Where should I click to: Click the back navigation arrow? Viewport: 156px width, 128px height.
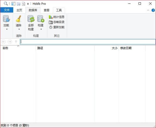3,42
